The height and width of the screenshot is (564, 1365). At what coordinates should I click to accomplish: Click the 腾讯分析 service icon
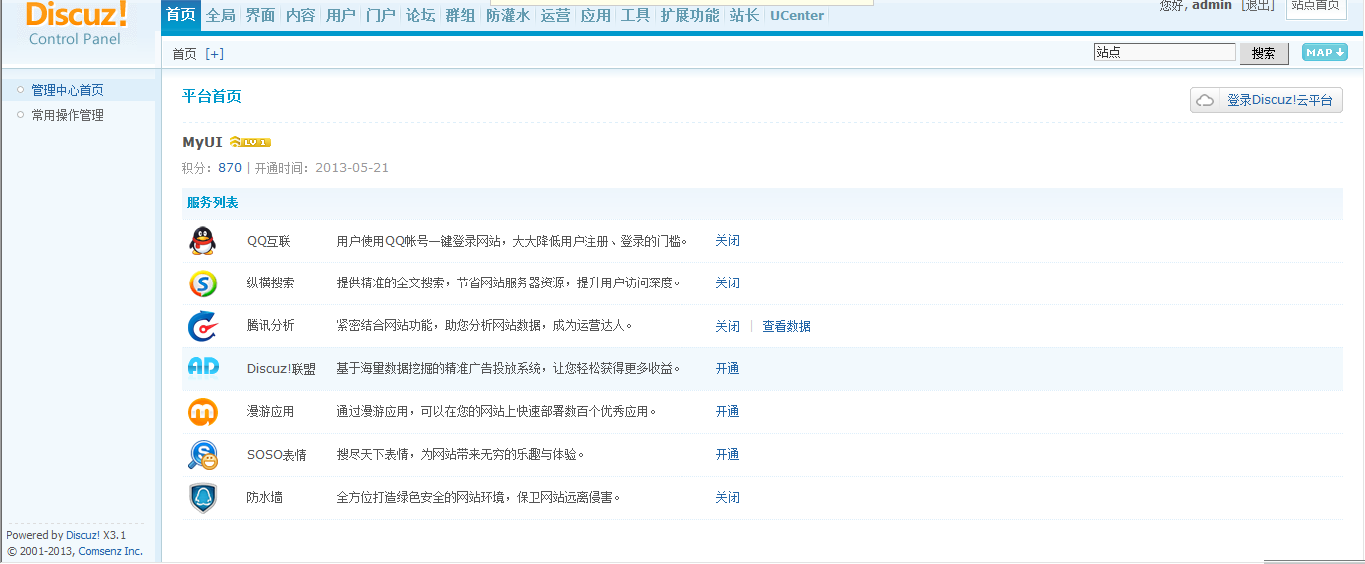tap(202, 326)
